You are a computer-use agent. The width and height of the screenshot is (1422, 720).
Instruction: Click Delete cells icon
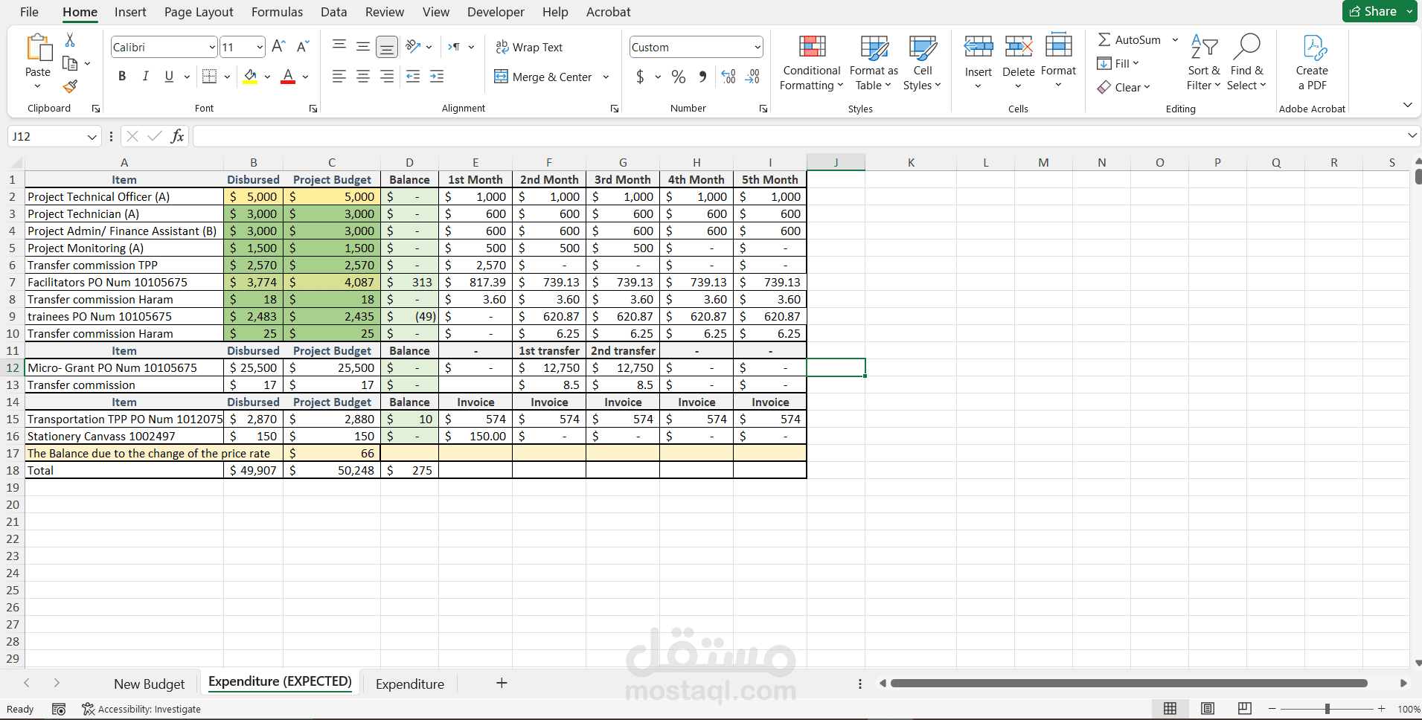coord(1018,47)
